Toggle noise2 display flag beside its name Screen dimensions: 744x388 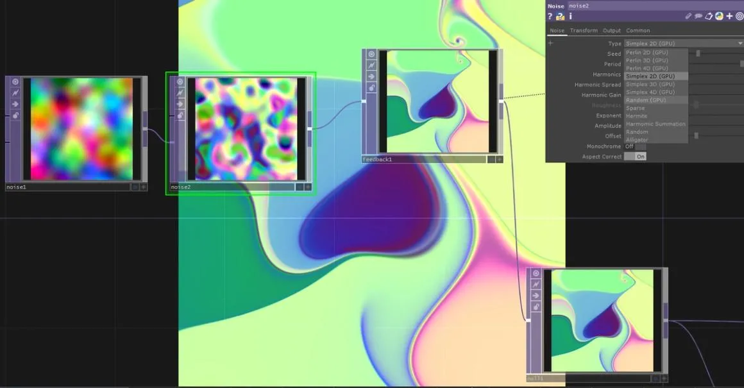[x=300, y=187]
